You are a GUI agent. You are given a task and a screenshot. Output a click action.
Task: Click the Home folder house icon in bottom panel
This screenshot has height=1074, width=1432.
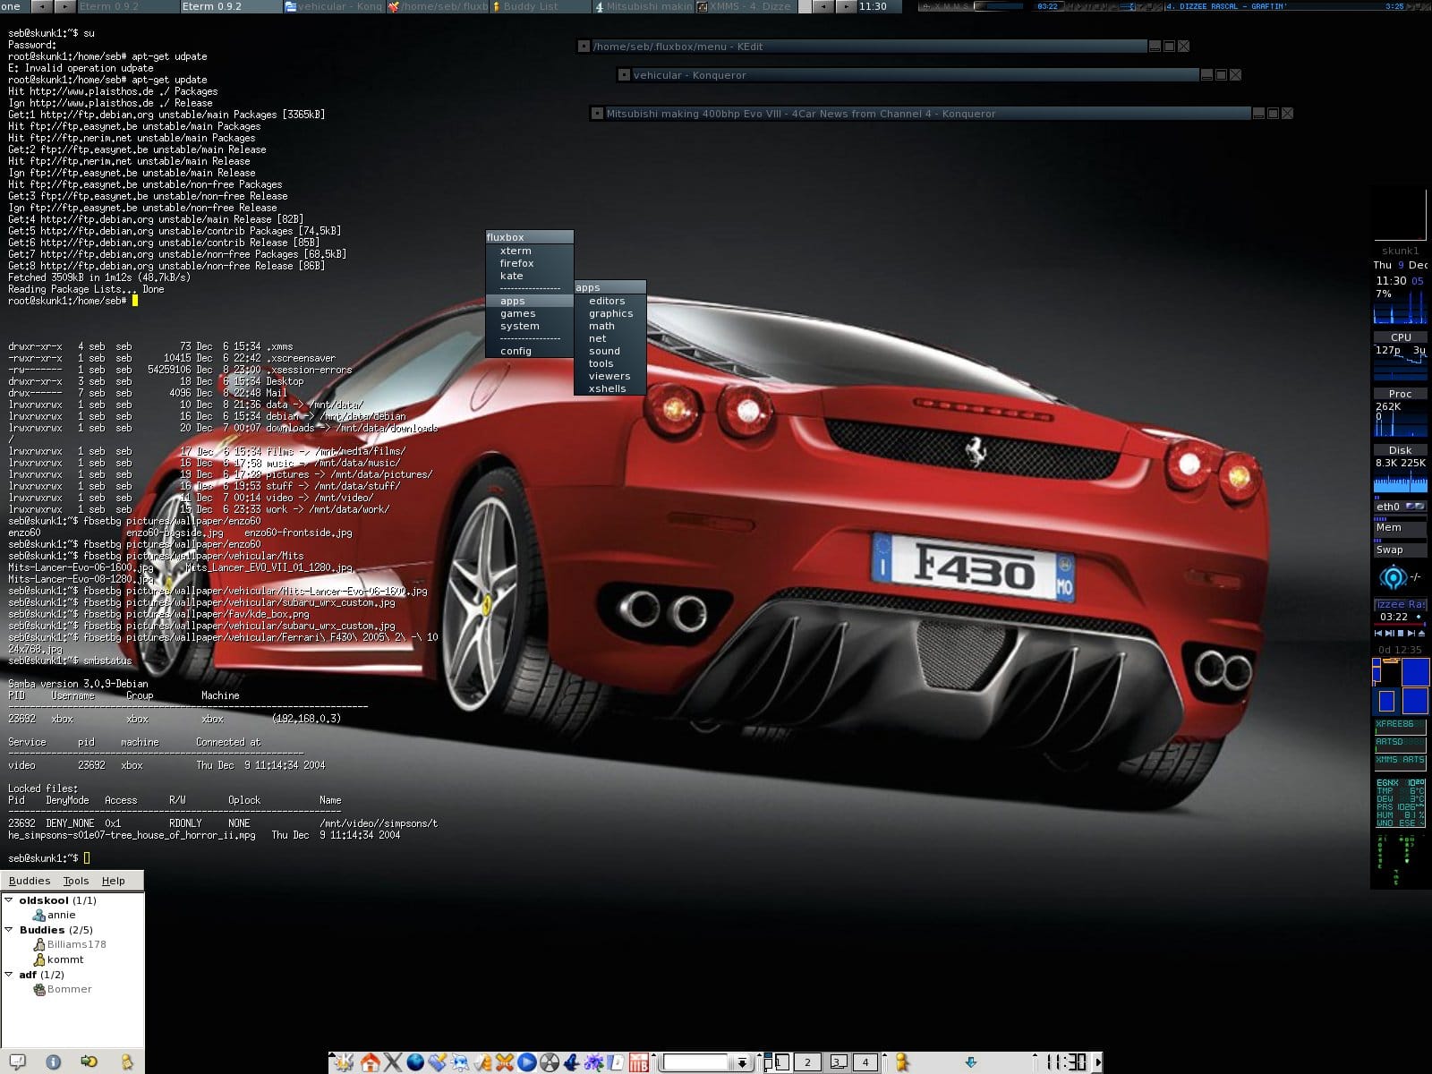click(370, 1062)
